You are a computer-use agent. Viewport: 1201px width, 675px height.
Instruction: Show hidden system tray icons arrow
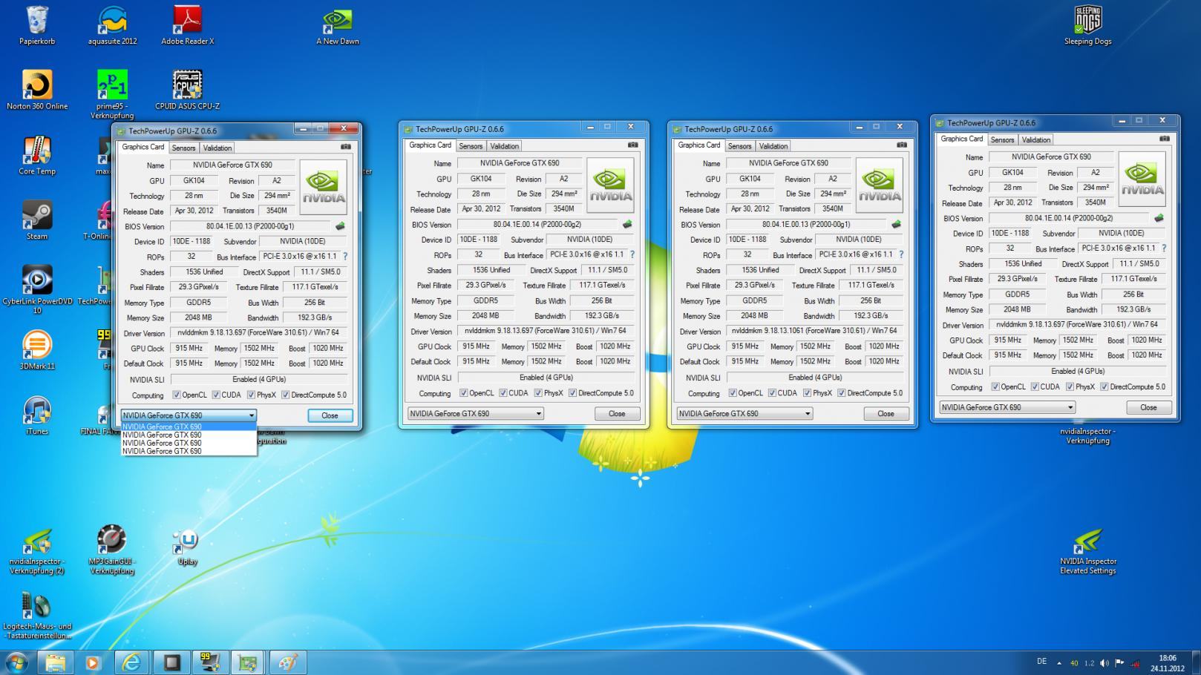click(x=1059, y=663)
